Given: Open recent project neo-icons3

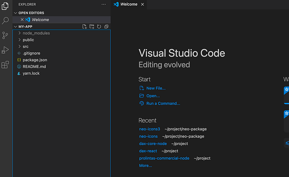Looking at the screenshot, I should [x=149, y=129].
